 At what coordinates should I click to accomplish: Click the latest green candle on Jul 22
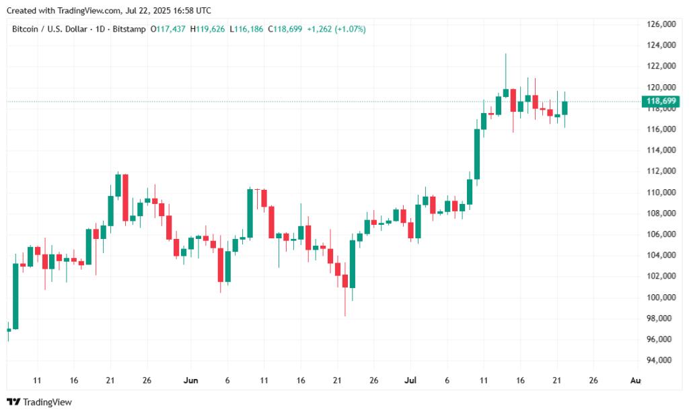565,108
